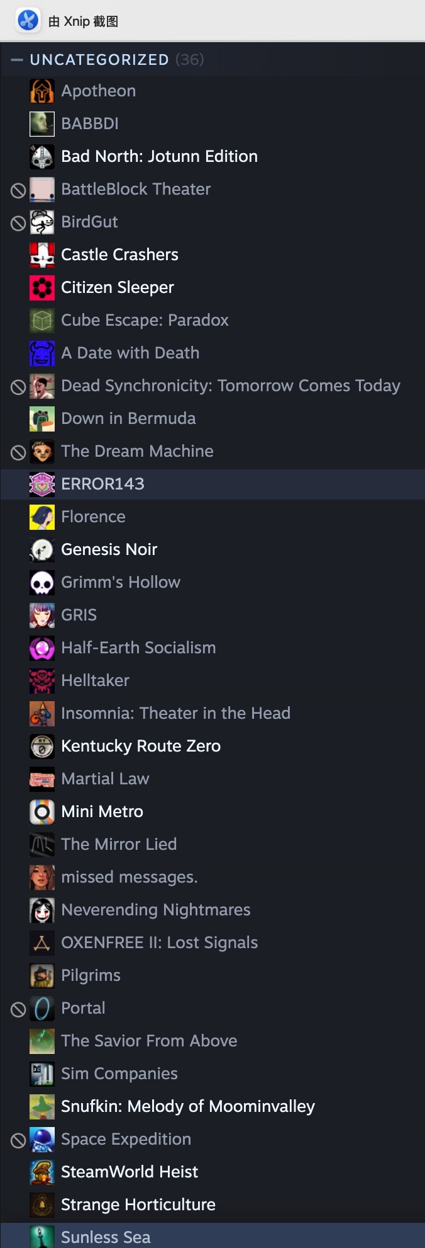Collapse the Uncategorized section
The height and width of the screenshot is (1248, 425).
(17, 60)
